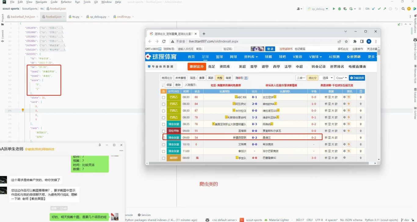Open the 选择 dropdown on the scores page
The width and height of the screenshot is (417, 222).
coord(326,78)
